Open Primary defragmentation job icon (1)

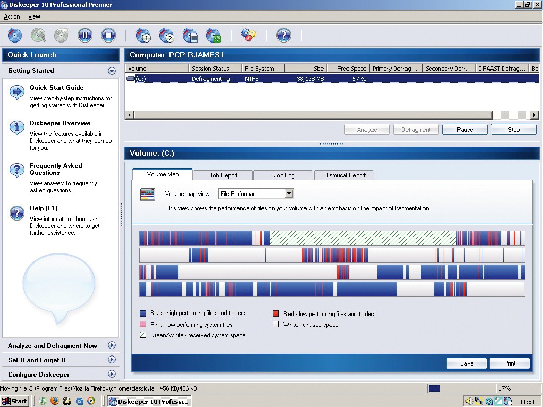pos(143,35)
